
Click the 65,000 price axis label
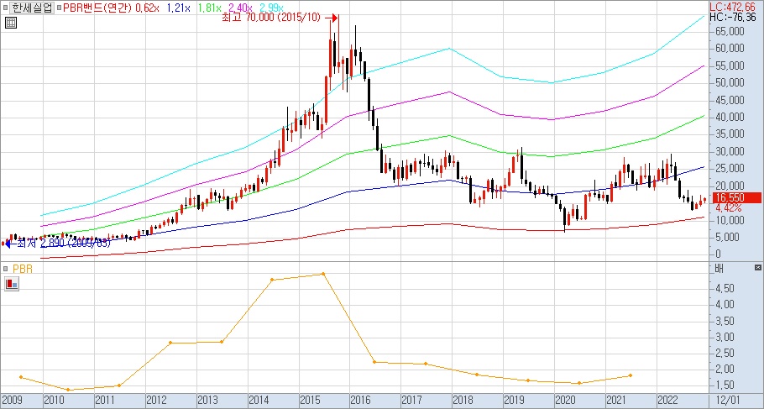(730, 31)
